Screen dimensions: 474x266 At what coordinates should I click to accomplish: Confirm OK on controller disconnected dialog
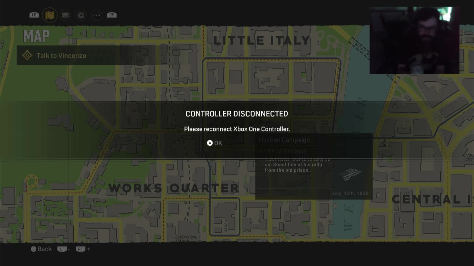[x=215, y=143]
